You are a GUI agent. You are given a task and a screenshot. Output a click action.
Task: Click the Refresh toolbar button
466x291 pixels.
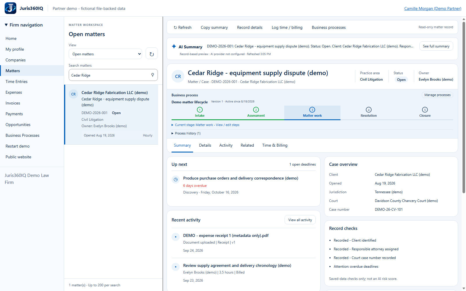pos(183,27)
